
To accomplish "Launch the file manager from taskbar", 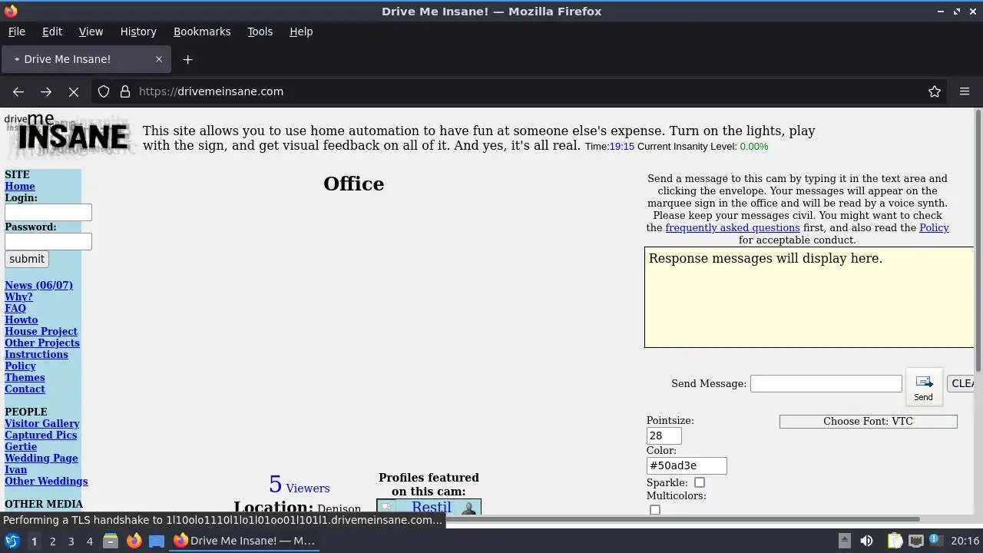I will coord(111,541).
